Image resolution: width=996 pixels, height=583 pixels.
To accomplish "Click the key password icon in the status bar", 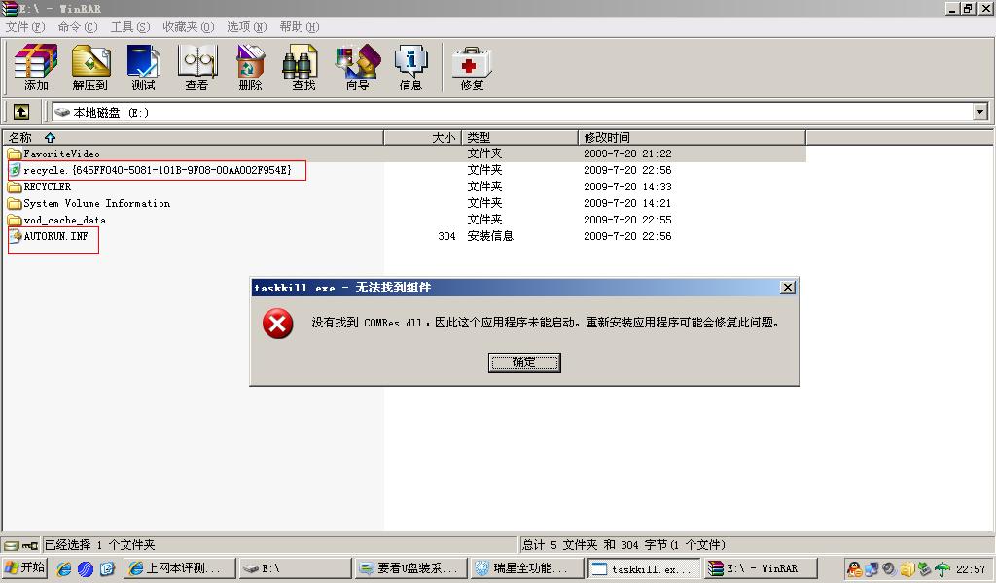I will coord(30,545).
